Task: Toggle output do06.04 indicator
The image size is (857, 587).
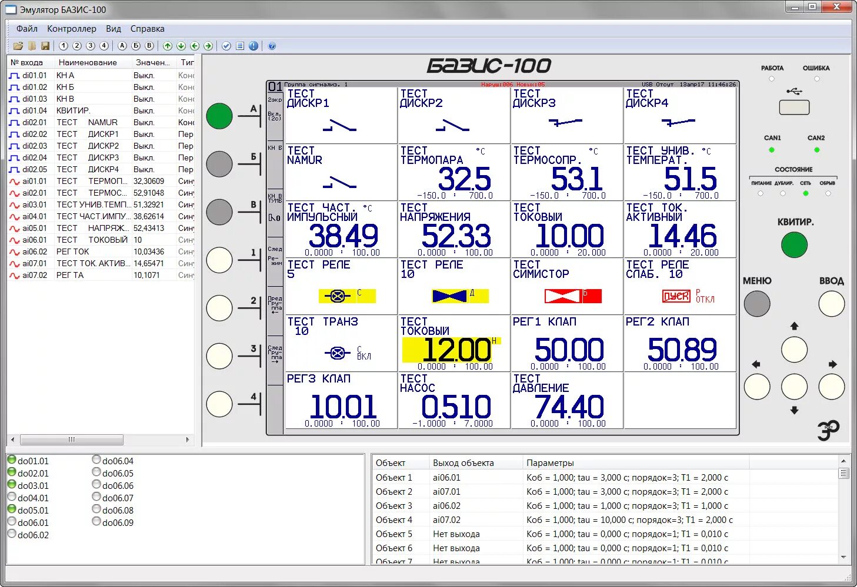Action: tap(96, 460)
